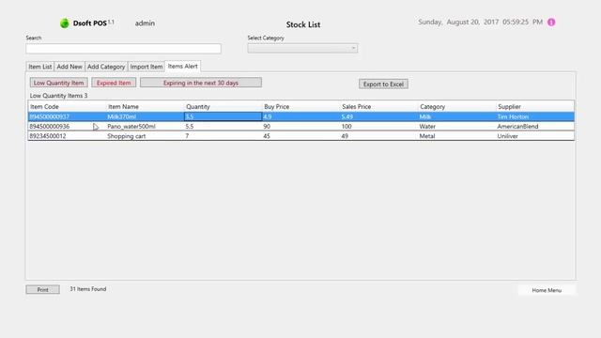Viewport: 601px width, 338px height.
Task: Click the selected quantity cell in Milk370ml row
Action: (223, 116)
